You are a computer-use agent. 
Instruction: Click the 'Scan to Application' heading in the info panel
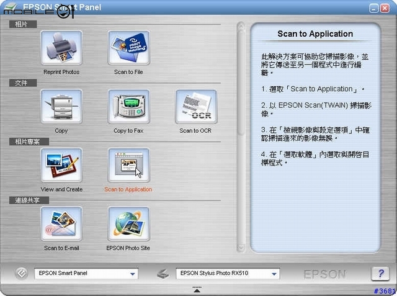coord(315,34)
